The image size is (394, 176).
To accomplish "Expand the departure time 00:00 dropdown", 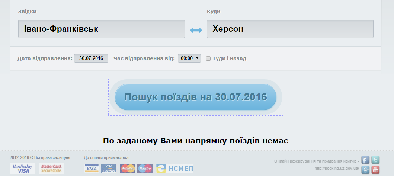I will (189, 58).
